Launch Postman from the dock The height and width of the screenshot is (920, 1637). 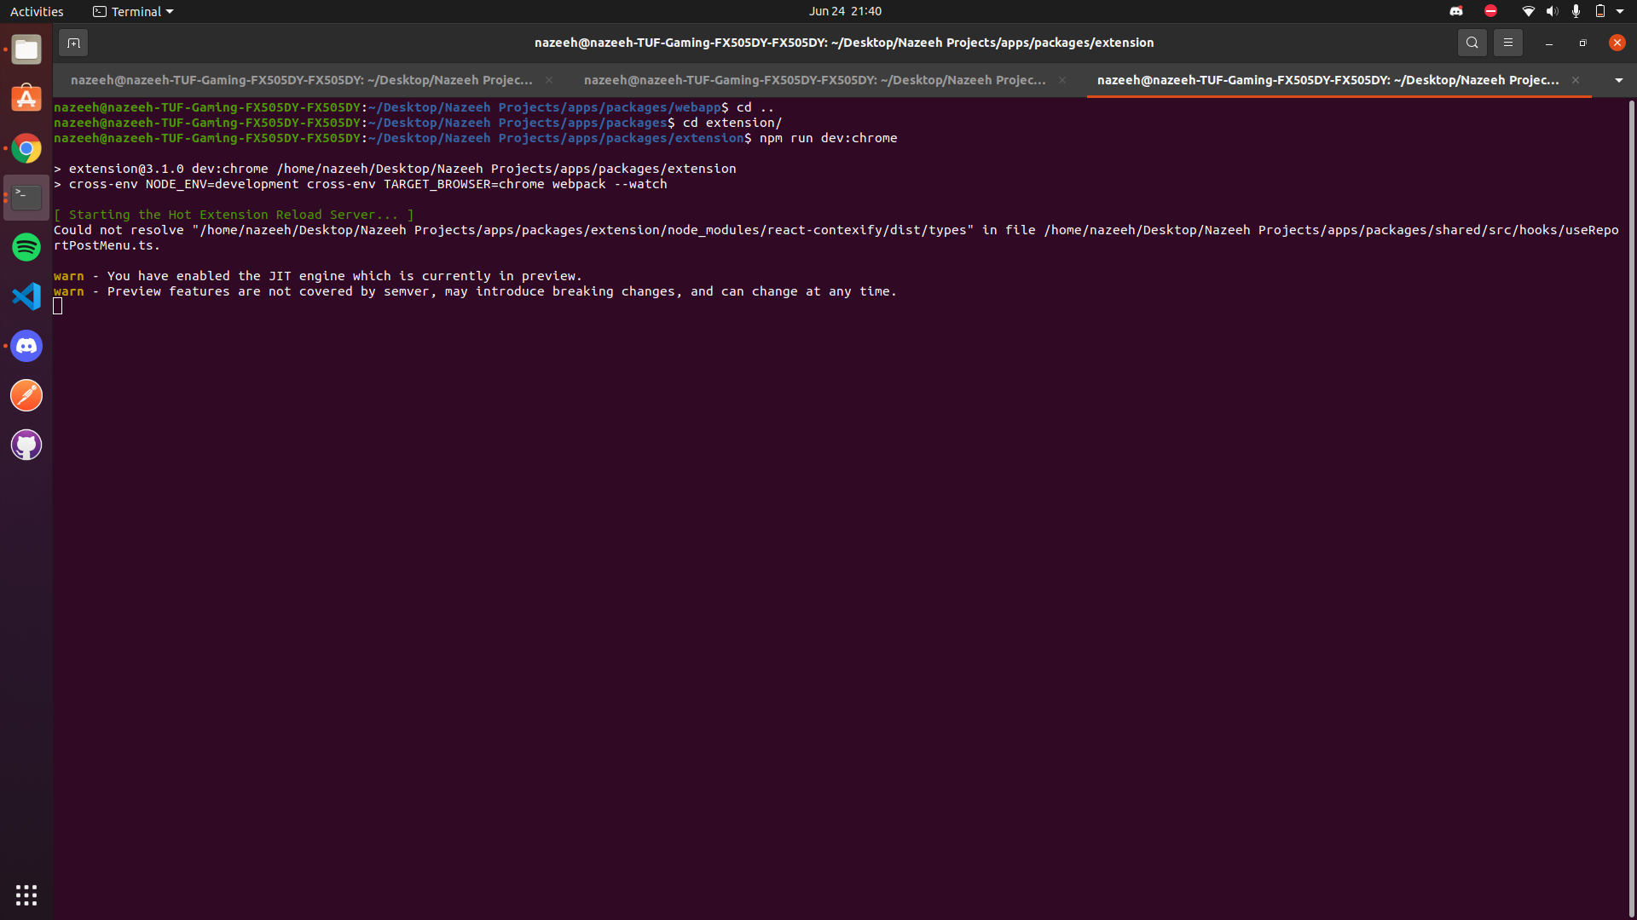tap(26, 395)
